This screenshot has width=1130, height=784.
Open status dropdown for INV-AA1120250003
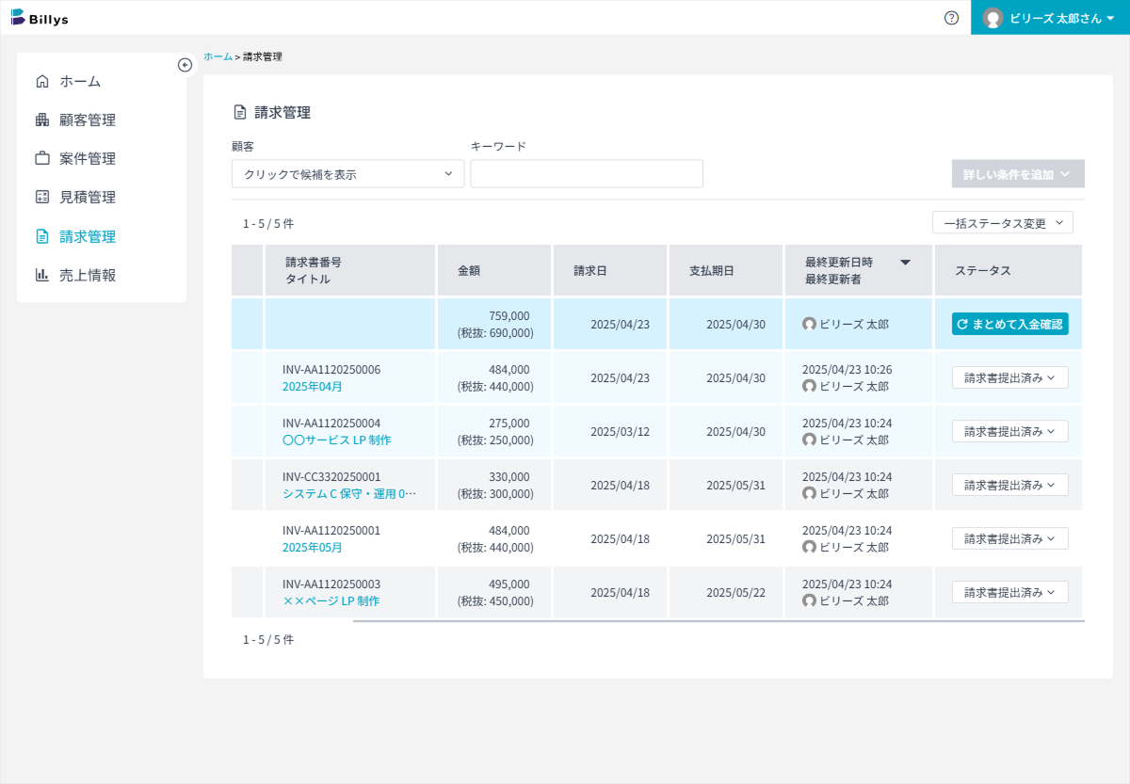[x=1010, y=592]
